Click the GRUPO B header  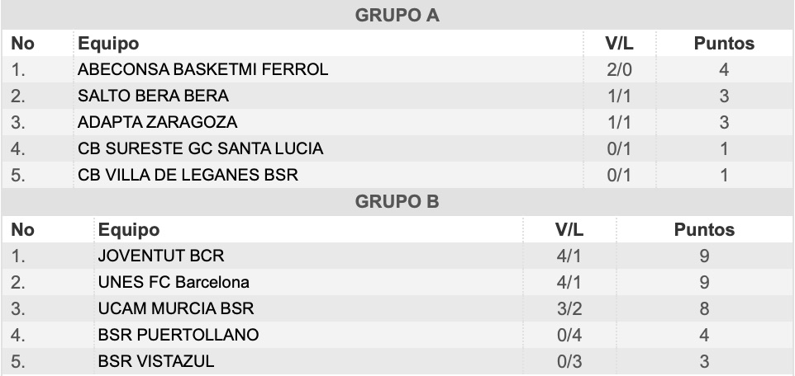[397, 201]
